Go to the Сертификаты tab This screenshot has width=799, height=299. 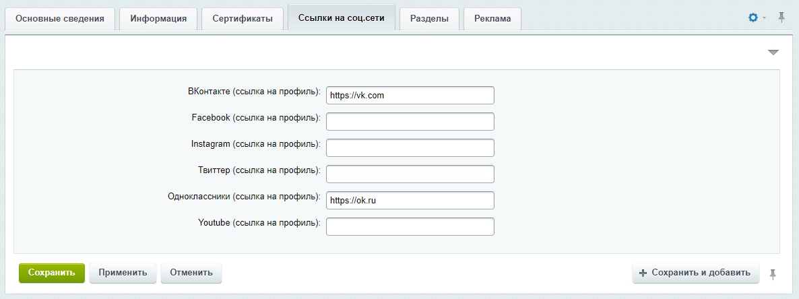(x=243, y=19)
